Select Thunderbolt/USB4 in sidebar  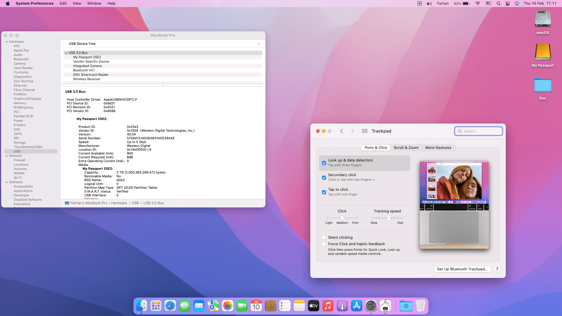tap(28, 147)
